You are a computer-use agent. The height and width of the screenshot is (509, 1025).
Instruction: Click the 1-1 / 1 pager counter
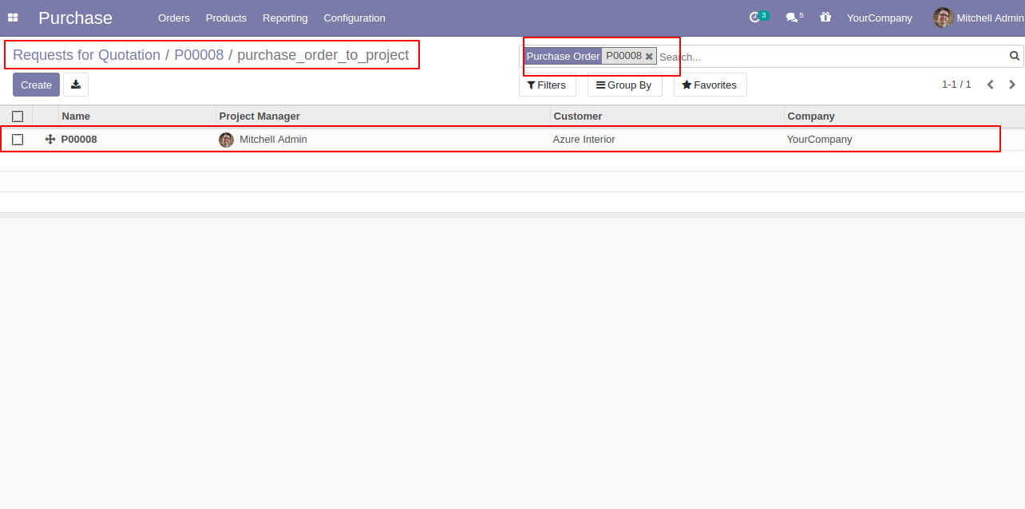[x=956, y=85]
